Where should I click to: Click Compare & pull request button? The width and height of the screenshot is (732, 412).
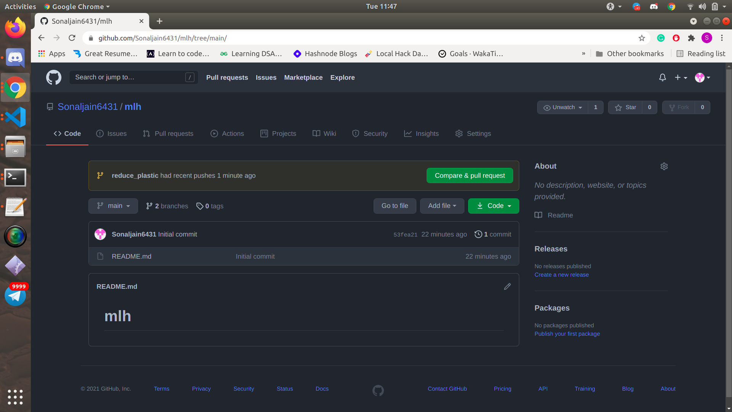469,175
